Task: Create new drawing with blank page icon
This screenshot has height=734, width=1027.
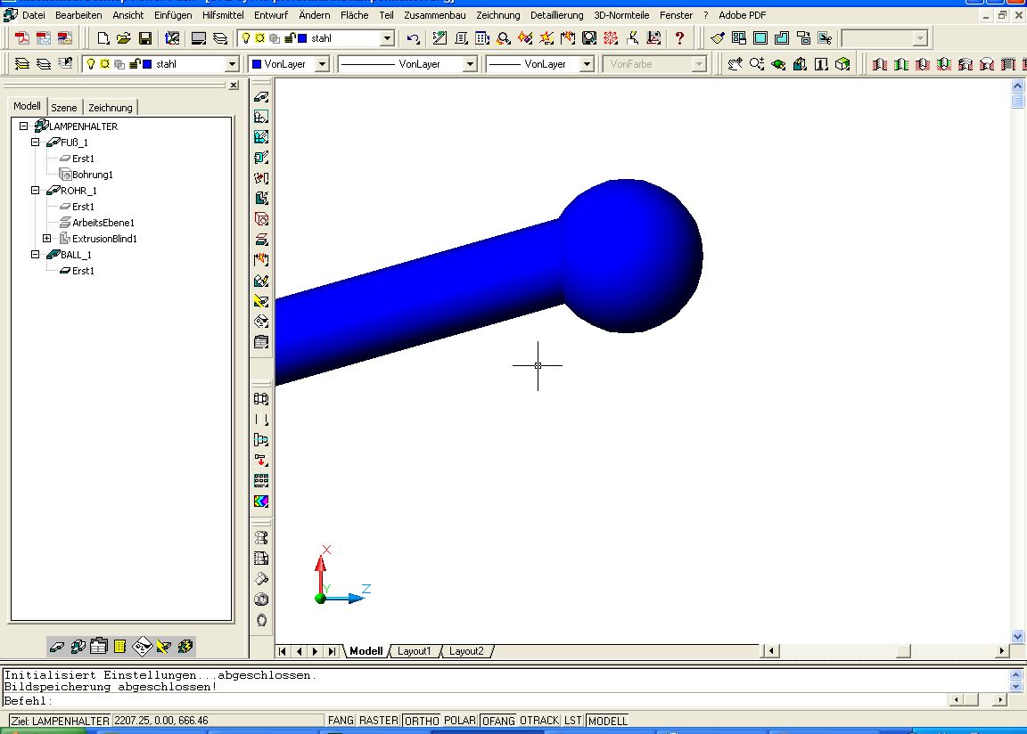Action: click(103, 38)
